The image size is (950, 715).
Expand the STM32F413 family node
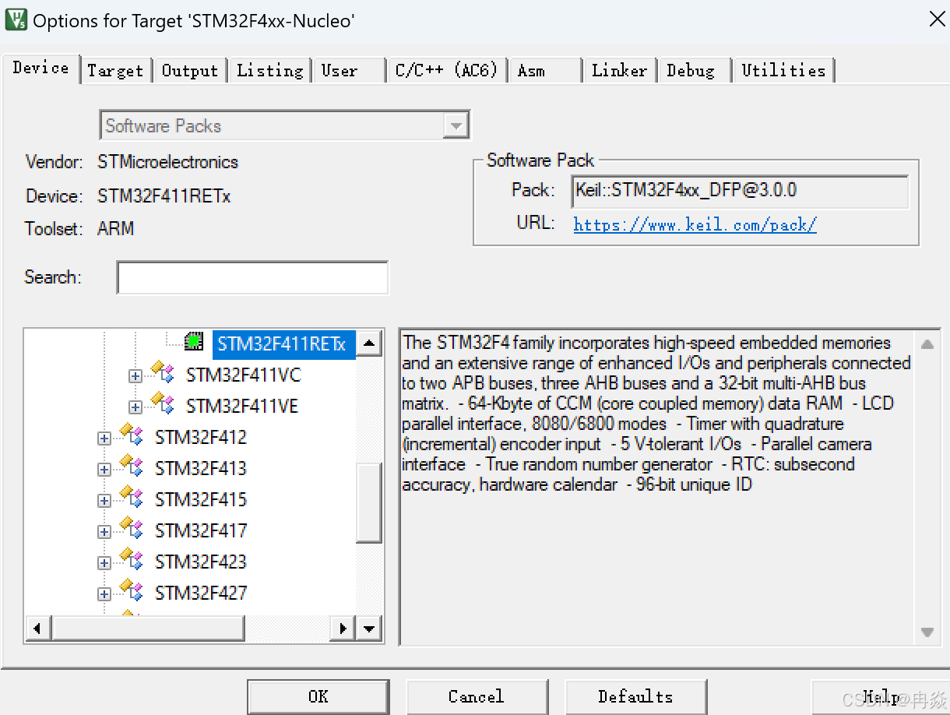point(104,470)
